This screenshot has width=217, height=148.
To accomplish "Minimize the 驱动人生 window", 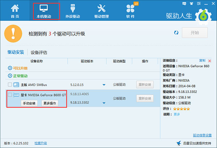I will coord(206,4).
